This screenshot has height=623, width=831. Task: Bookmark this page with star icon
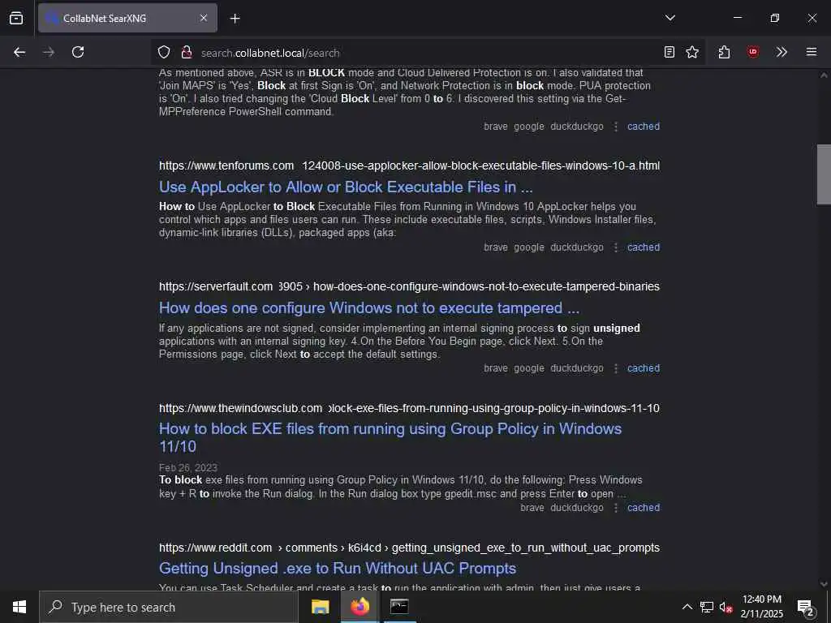692,52
